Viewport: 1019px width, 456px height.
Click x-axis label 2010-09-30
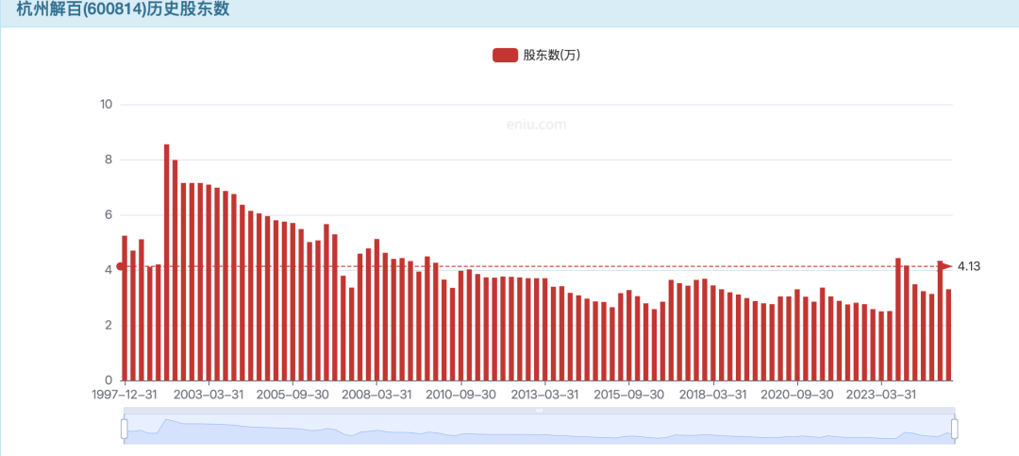(x=460, y=395)
